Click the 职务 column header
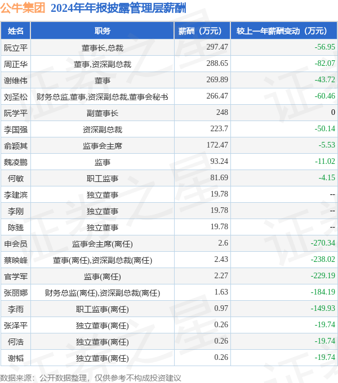Viewport: 338px width, 383px height. 103,31
